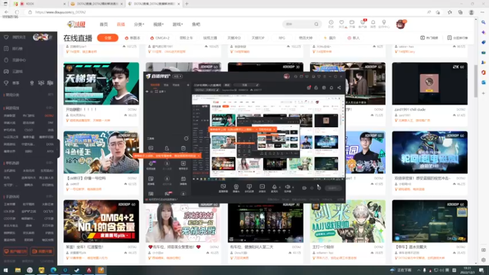489x275 pixels.
Task: Select the 直播 live navigation item
Action: tap(120, 24)
